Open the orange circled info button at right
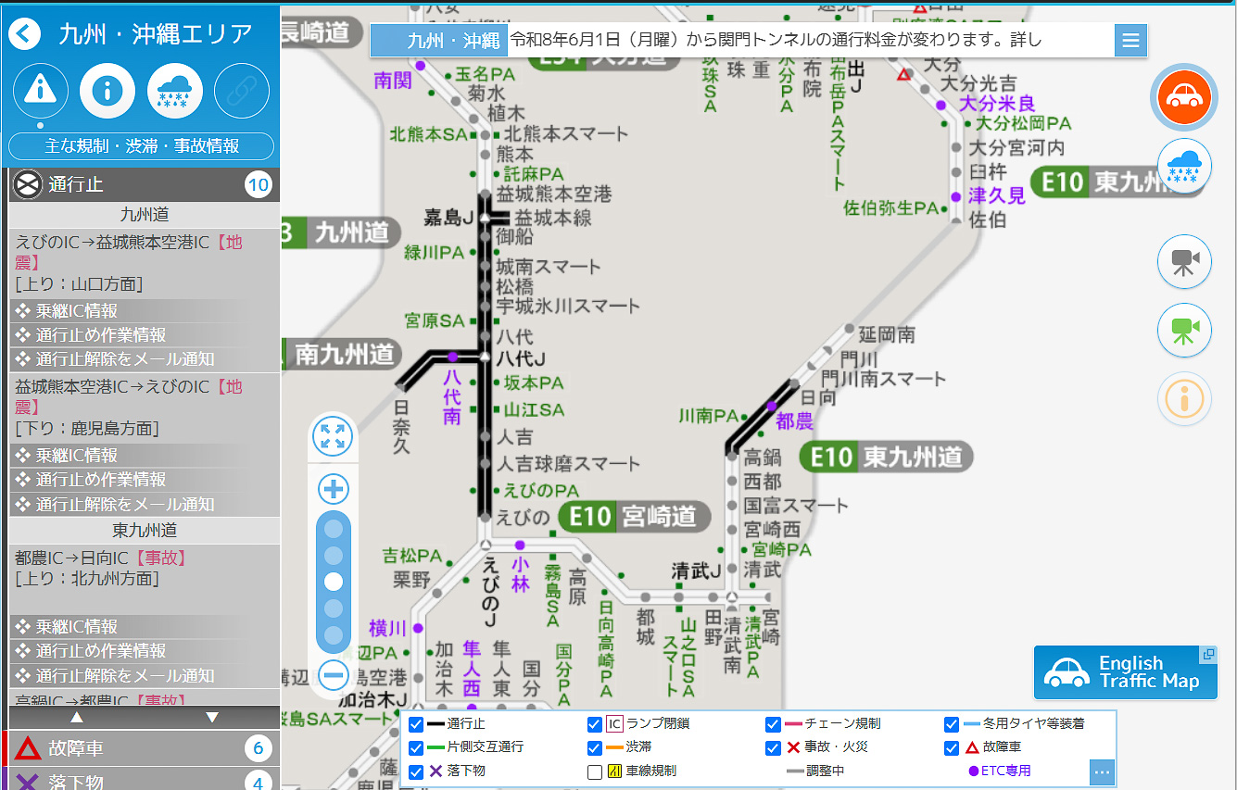The width and height of the screenshot is (1237, 790). pyautogui.click(x=1184, y=399)
